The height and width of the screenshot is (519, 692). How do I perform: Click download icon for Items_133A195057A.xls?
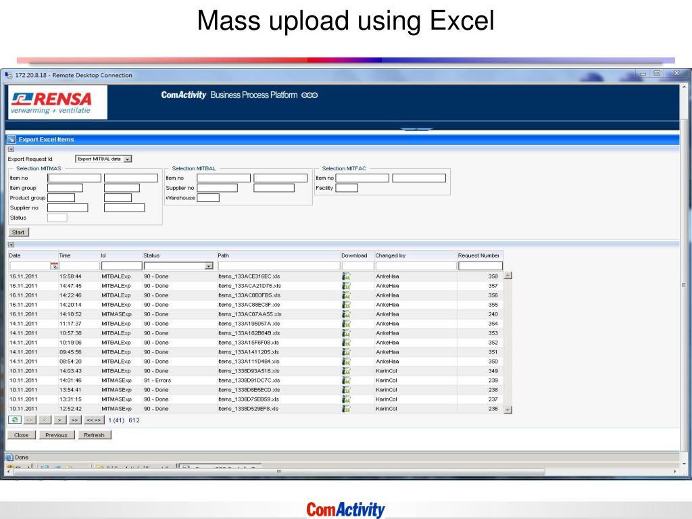pyautogui.click(x=347, y=324)
